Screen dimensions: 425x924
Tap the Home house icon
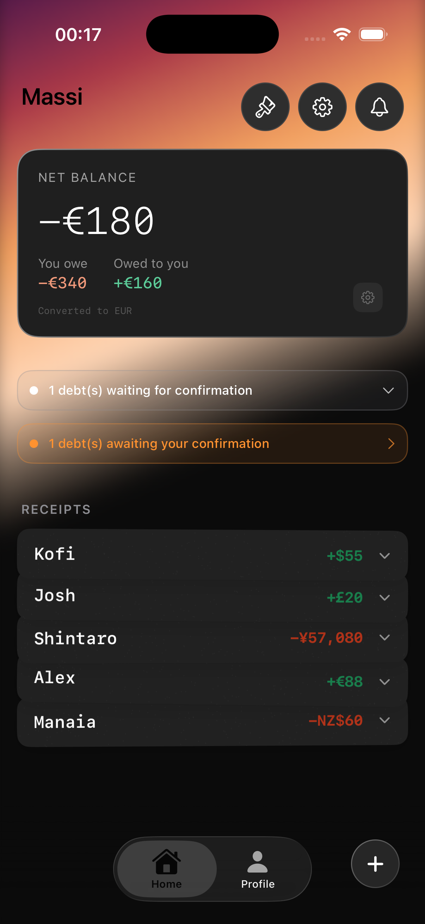click(166, 862)
